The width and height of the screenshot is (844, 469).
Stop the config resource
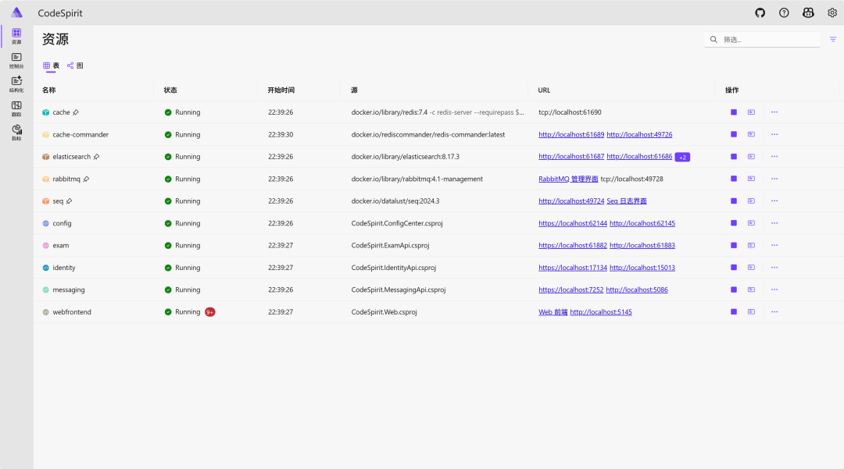coord(734,223)
